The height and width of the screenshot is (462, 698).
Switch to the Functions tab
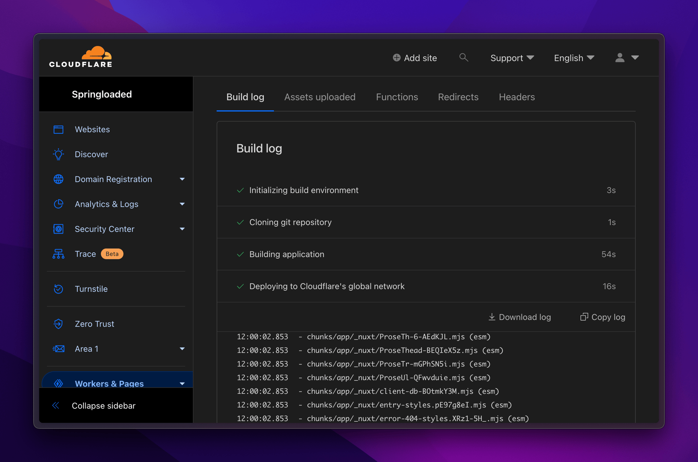[x=397, y=97]
